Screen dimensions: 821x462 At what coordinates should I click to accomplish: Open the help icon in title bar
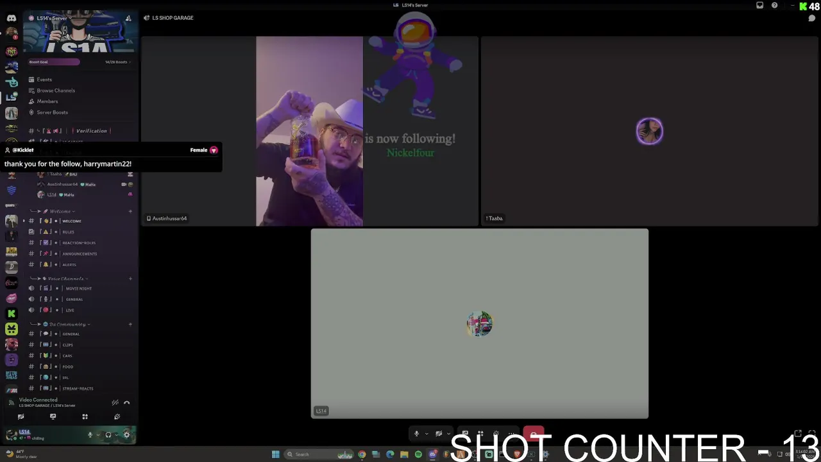tap(774, 5)
